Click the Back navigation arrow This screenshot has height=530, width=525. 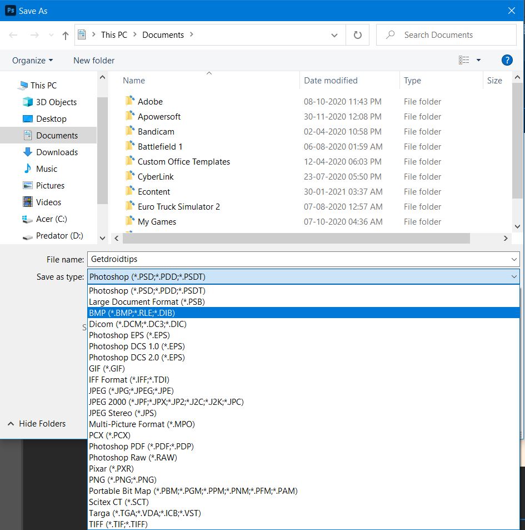point(13,35)
